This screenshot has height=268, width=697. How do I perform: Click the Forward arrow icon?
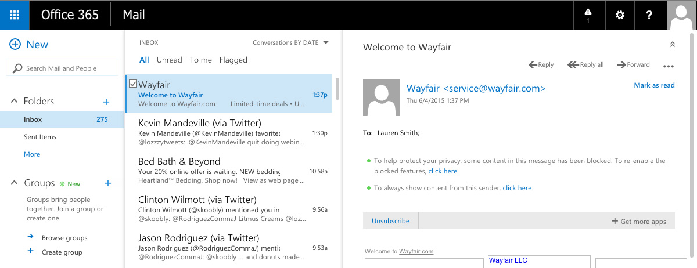click(x=621, y=65)
